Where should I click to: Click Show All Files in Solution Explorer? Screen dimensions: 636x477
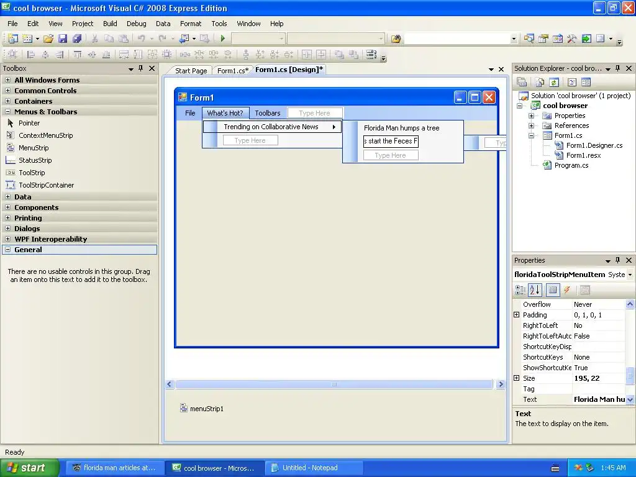pos(540,83)
